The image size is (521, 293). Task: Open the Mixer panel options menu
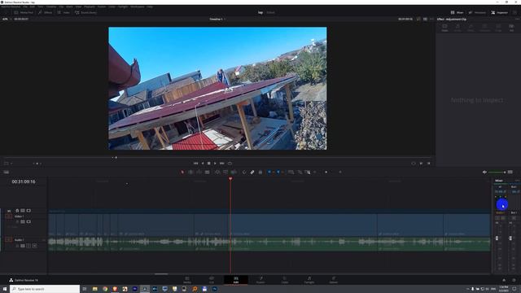coord(517,181)
